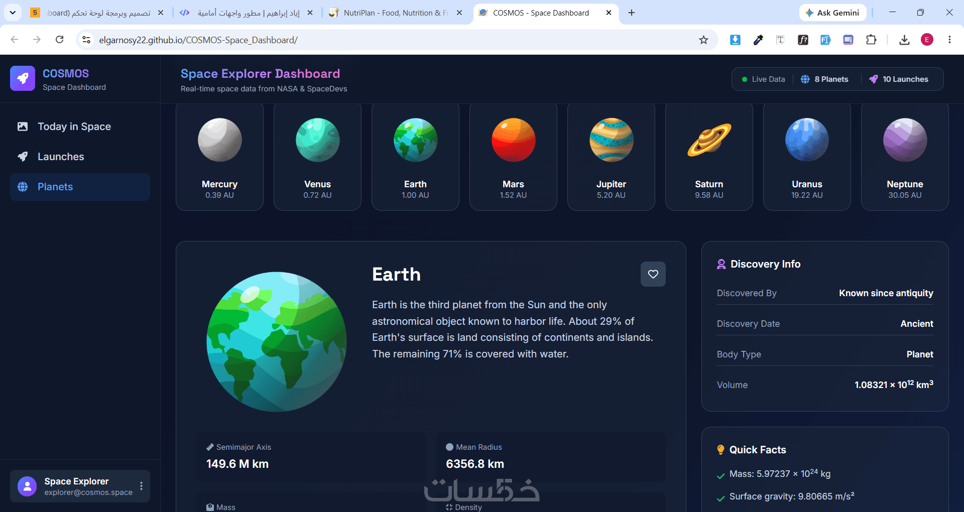964x512 pixels.
Task: Bookmark this page with the star
Action: pos(703,40)
